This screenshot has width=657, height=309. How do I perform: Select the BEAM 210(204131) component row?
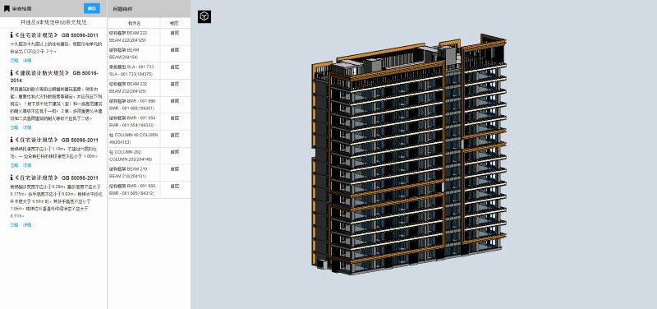point(149,173)
